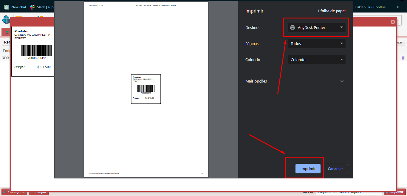407x196 pixels.
Task: Open the Slack bookmark icon
Action: coord(32,7)
